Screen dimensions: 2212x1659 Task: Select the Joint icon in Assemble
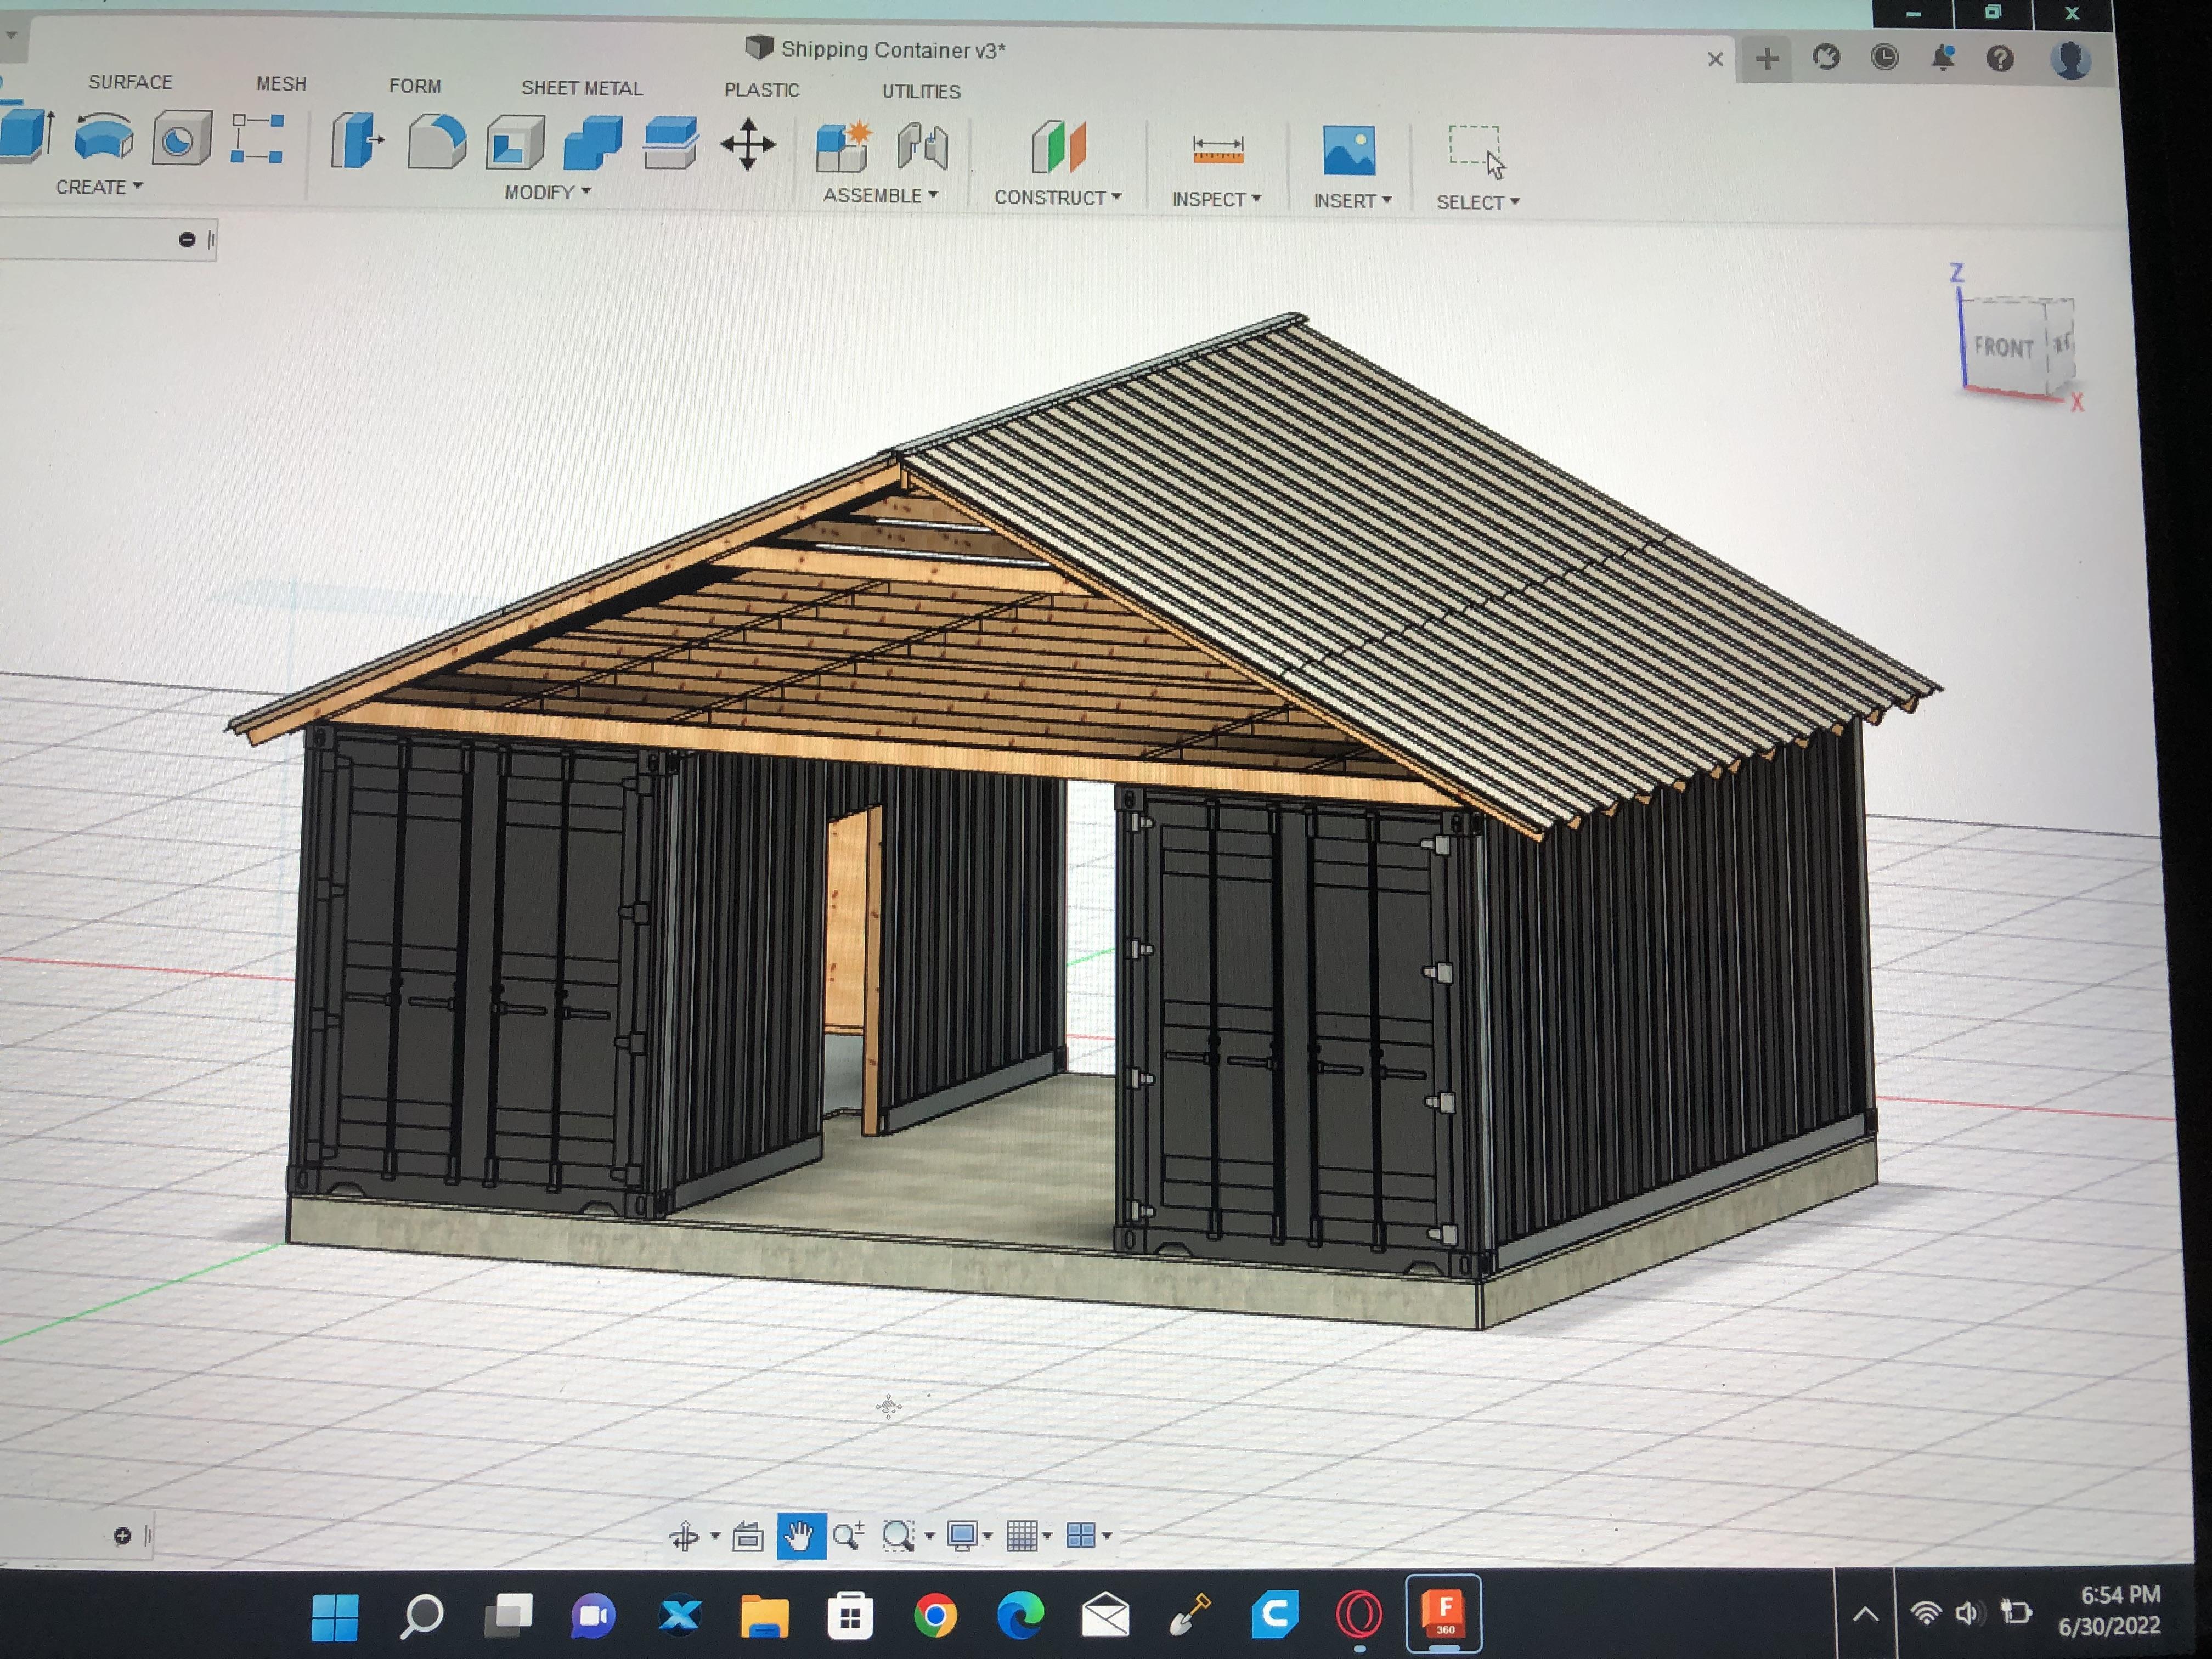coord(922,146)
